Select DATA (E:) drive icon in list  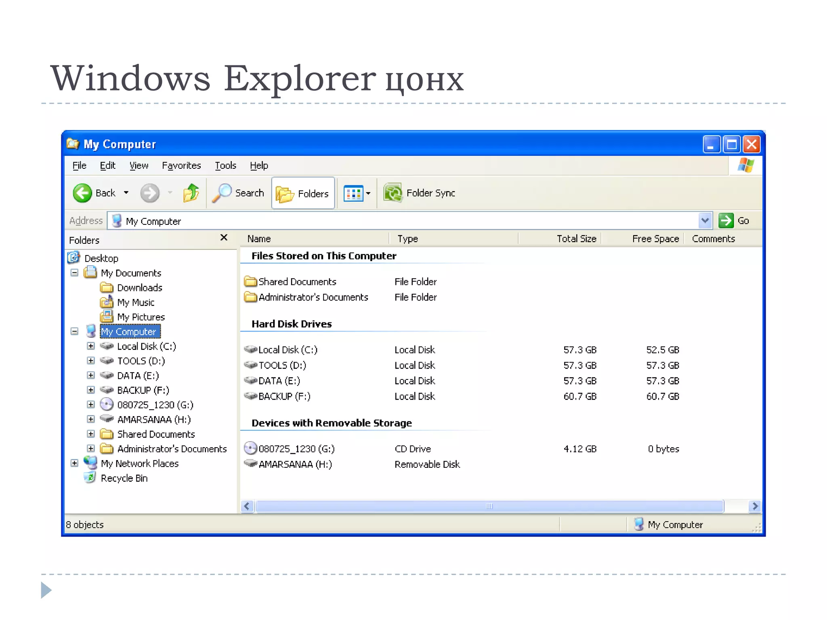251,380
